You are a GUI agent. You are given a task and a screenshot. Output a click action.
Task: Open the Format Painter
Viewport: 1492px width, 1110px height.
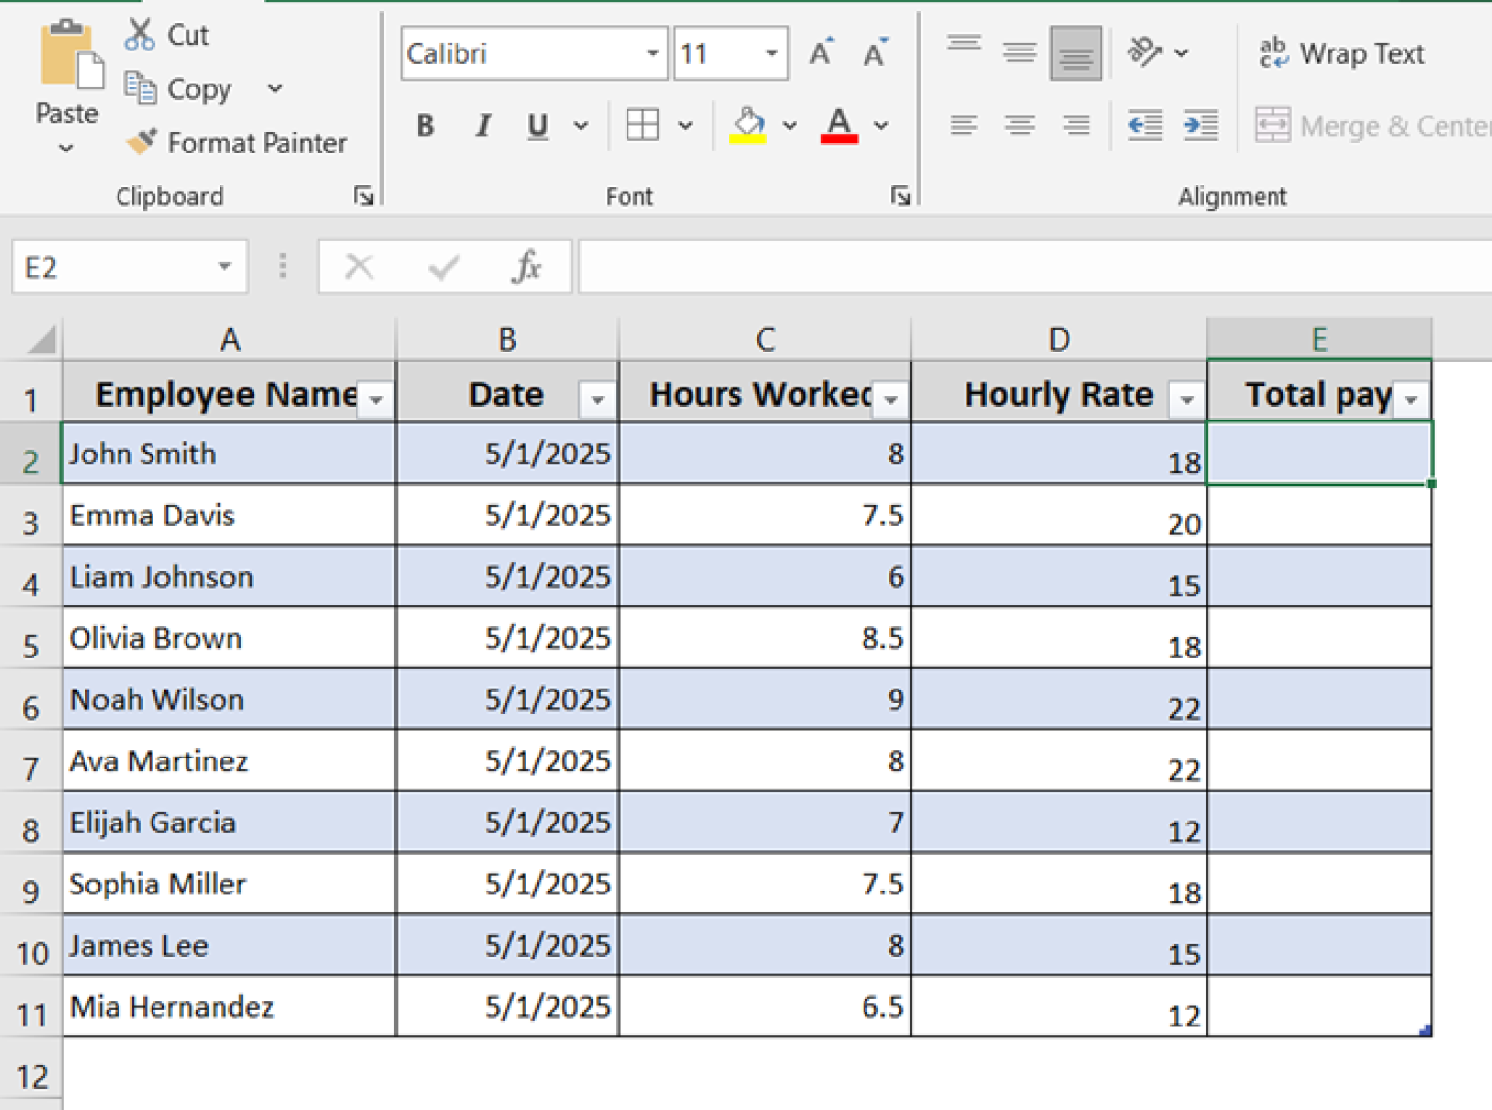(x=237, y=143)
